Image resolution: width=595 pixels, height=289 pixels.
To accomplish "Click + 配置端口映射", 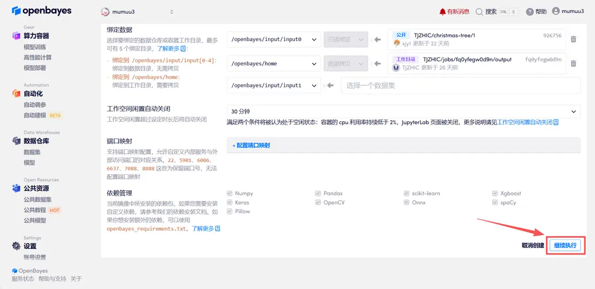I will [x=251, y=145].
